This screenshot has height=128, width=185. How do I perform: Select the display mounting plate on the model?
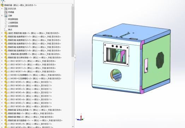click(x=116, y=54)
